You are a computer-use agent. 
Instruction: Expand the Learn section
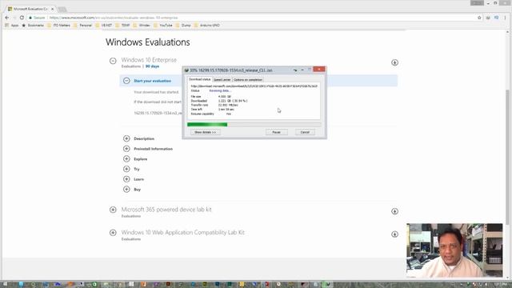(x=126, y=179)
